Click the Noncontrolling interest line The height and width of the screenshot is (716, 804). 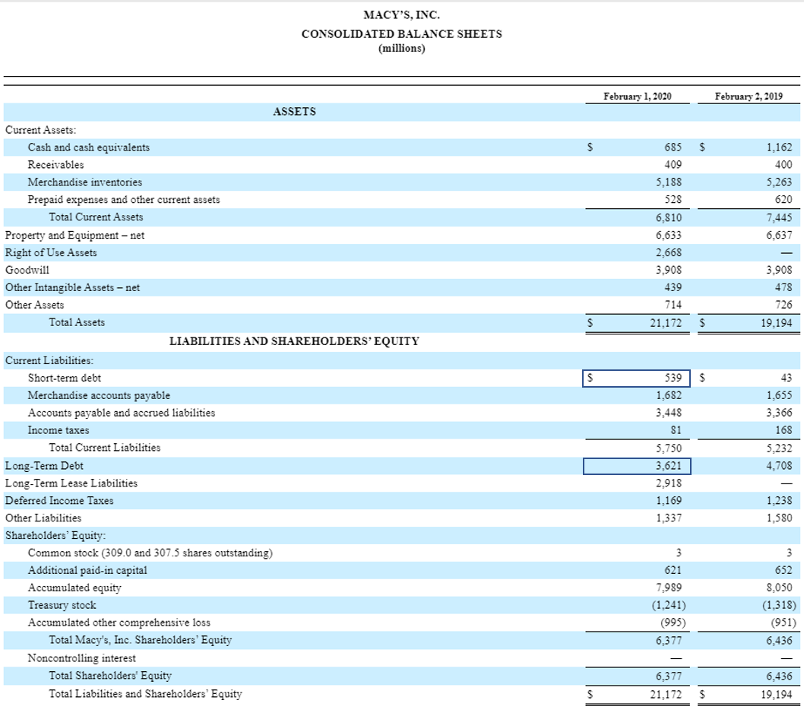(84, 657)
